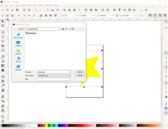This screenshot has height=129, width=168.
Task: Create new folder in save dialog
Action: 69,29
